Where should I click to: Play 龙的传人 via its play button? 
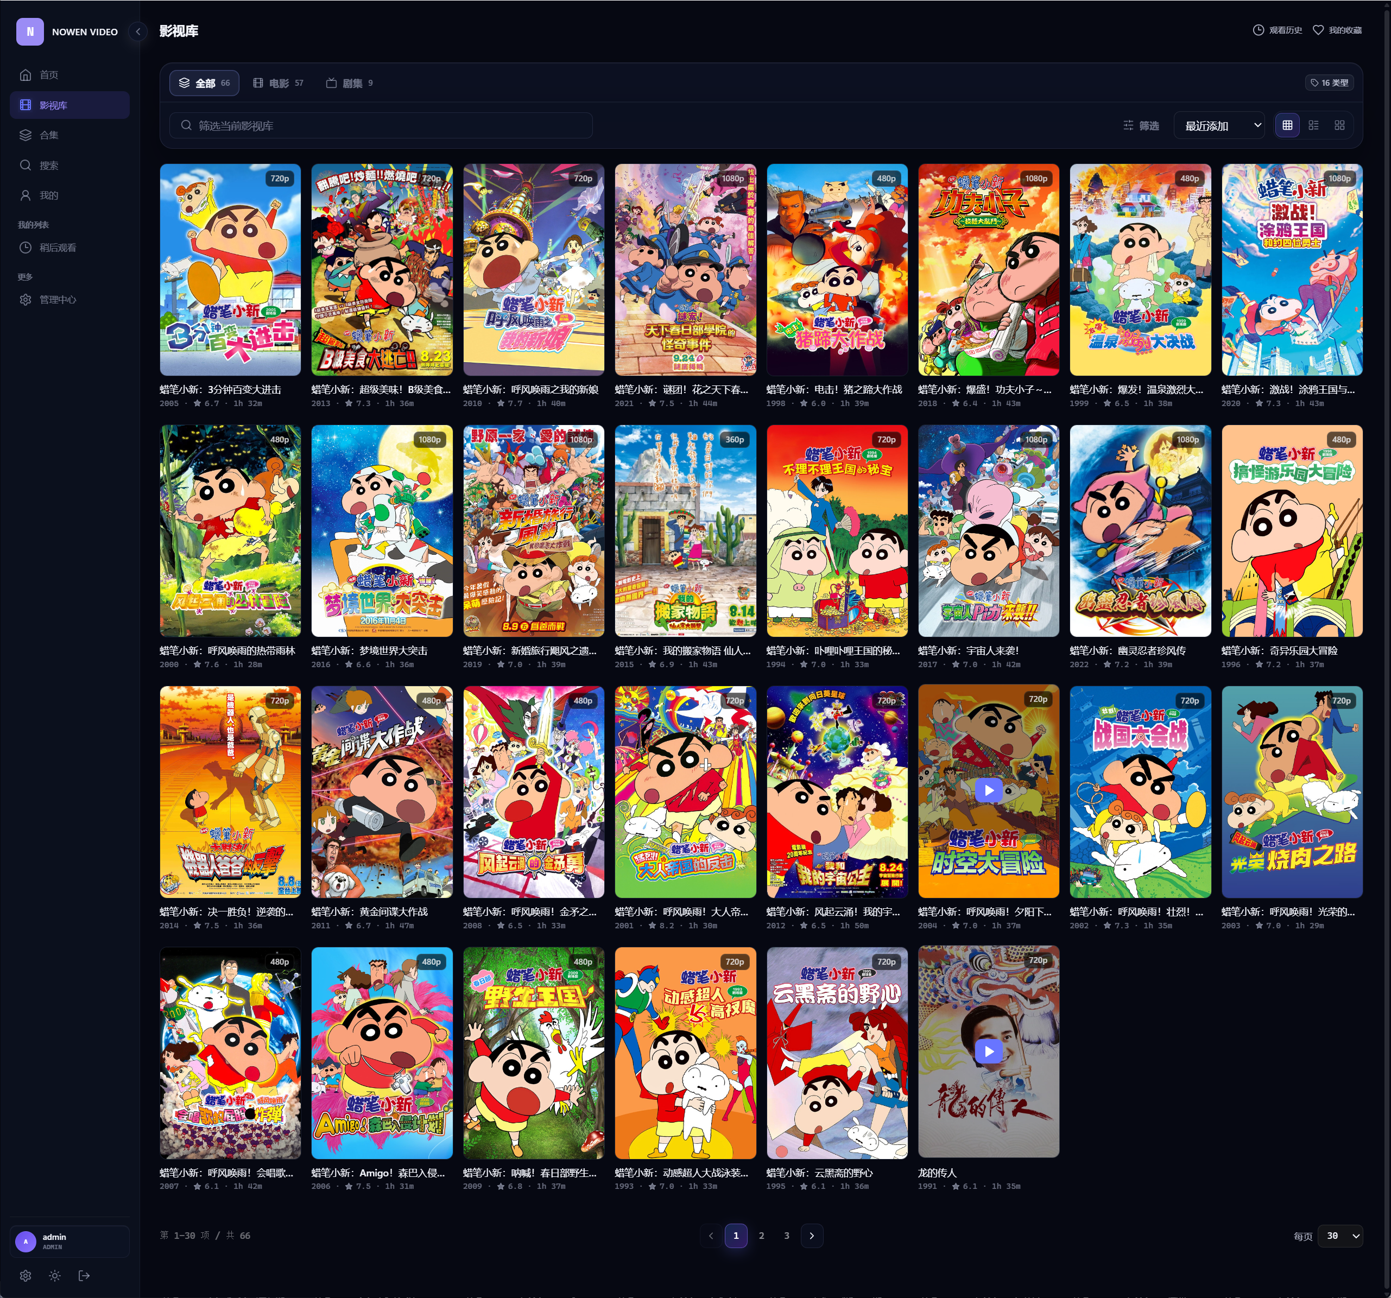[x=989, y=1051]
